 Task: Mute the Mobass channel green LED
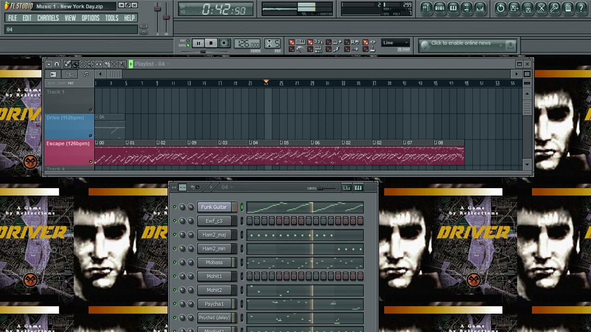tap(175, 262)
